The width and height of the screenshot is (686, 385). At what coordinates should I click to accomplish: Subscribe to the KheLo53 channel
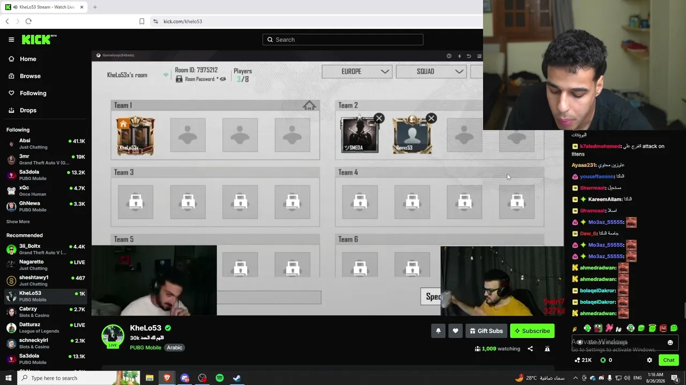point(532,331)
